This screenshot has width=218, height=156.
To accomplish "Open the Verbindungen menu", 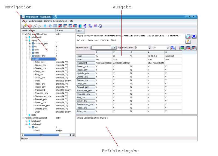I will pos(35,21).
